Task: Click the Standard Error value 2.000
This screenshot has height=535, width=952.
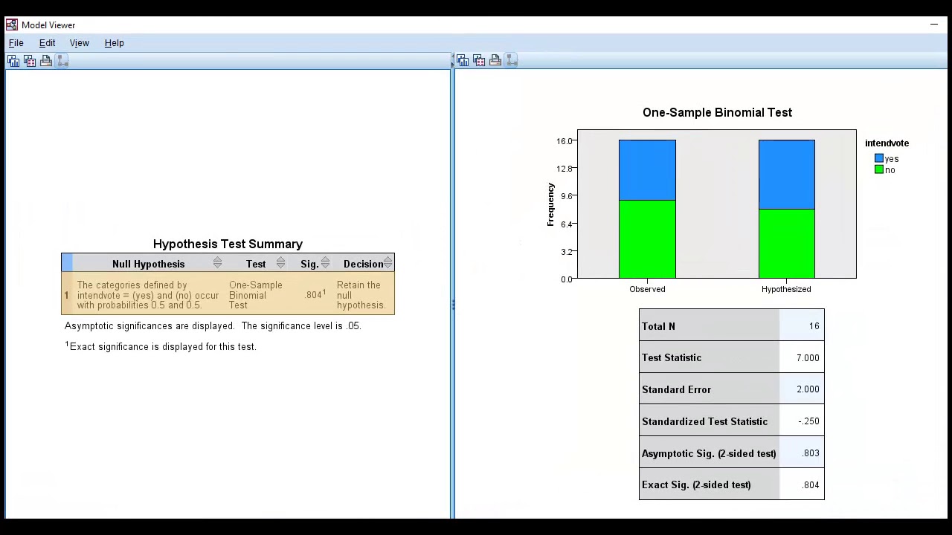Action: click(x=808, y=389)
